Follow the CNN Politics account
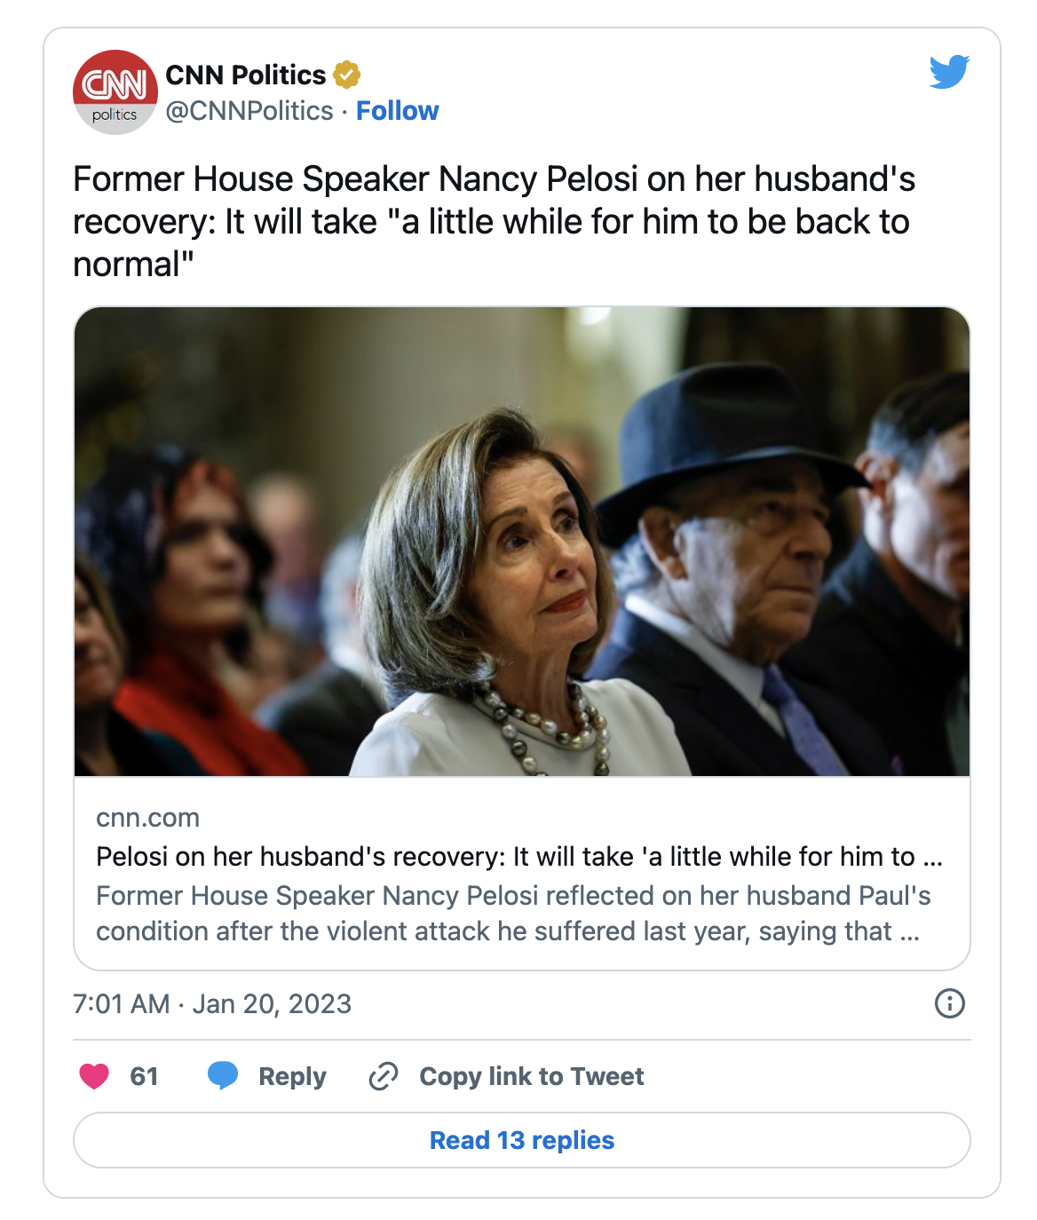Image resolution: width=1037 pixels, height=1220 pixels. pyautogui.click(x=397, y=111)
